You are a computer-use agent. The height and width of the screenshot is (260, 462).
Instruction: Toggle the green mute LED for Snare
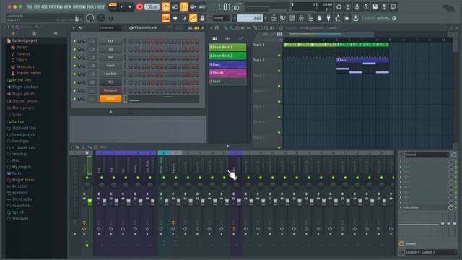click(x=74, y=66)
